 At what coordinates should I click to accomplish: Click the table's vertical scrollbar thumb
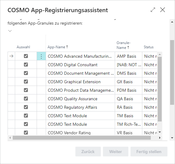tap(160, 89)
